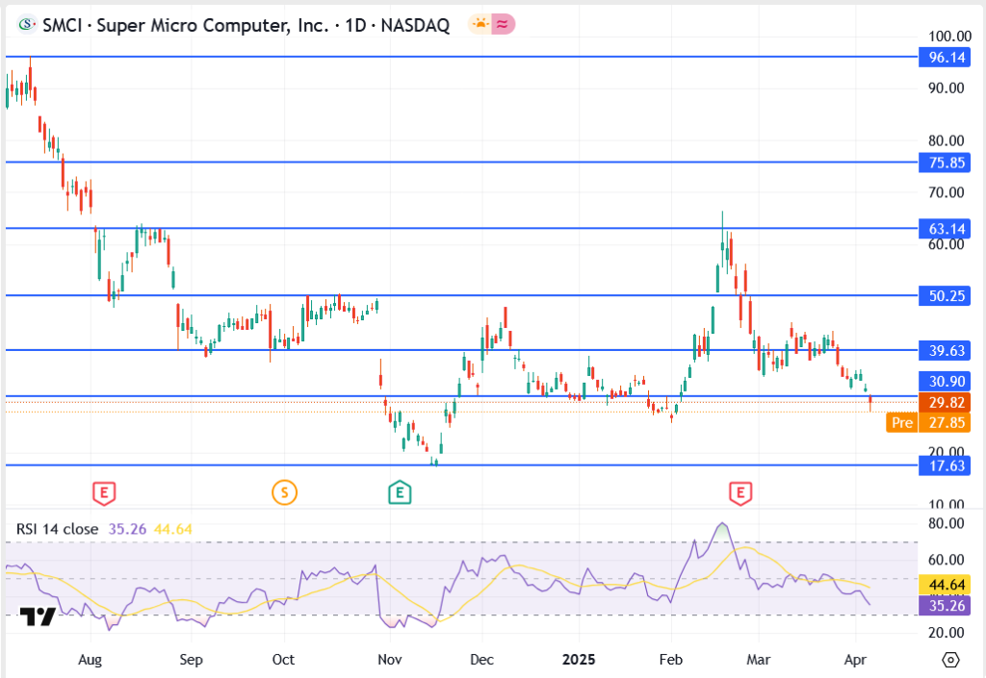Open the red earnings marker near March
The width and height of the screenshot is (986, 678).
click(x=740, y=492)
